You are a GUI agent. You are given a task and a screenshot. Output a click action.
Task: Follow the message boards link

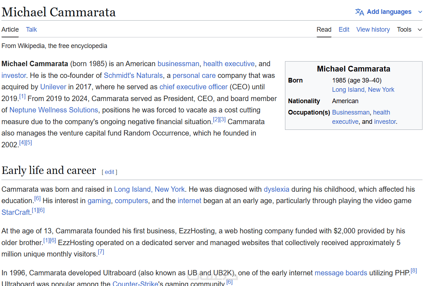(341, 273)
